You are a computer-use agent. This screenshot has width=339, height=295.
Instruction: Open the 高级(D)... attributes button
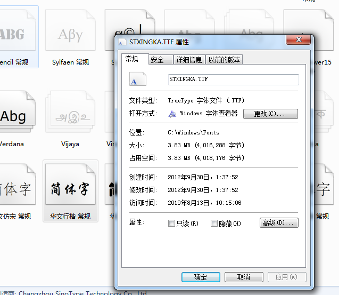tap(279, 222)
